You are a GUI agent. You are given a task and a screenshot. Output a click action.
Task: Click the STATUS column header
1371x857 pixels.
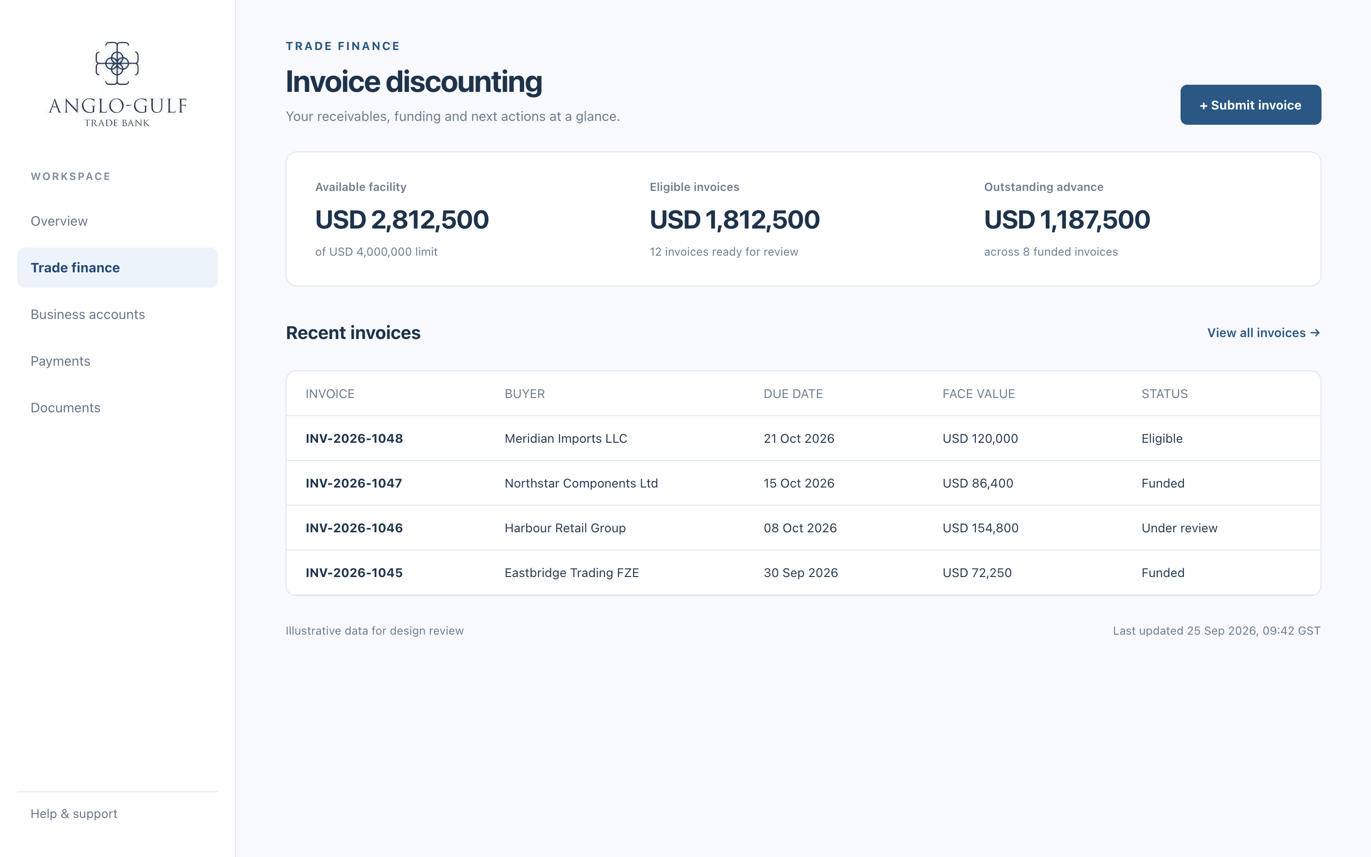pyautogui.click(x=1164, y=394)
